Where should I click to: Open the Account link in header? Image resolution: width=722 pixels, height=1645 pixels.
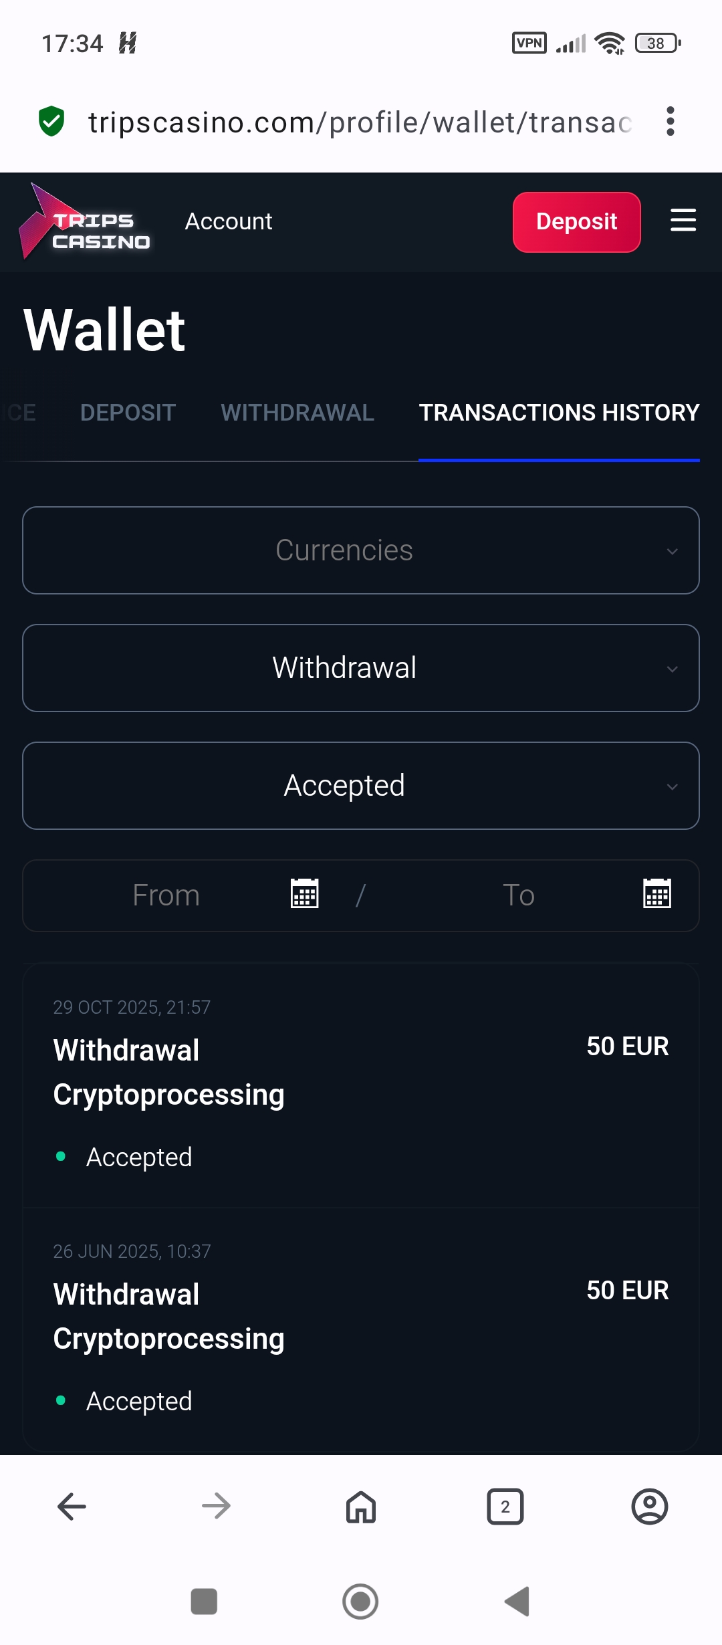(x=229, y=221)
